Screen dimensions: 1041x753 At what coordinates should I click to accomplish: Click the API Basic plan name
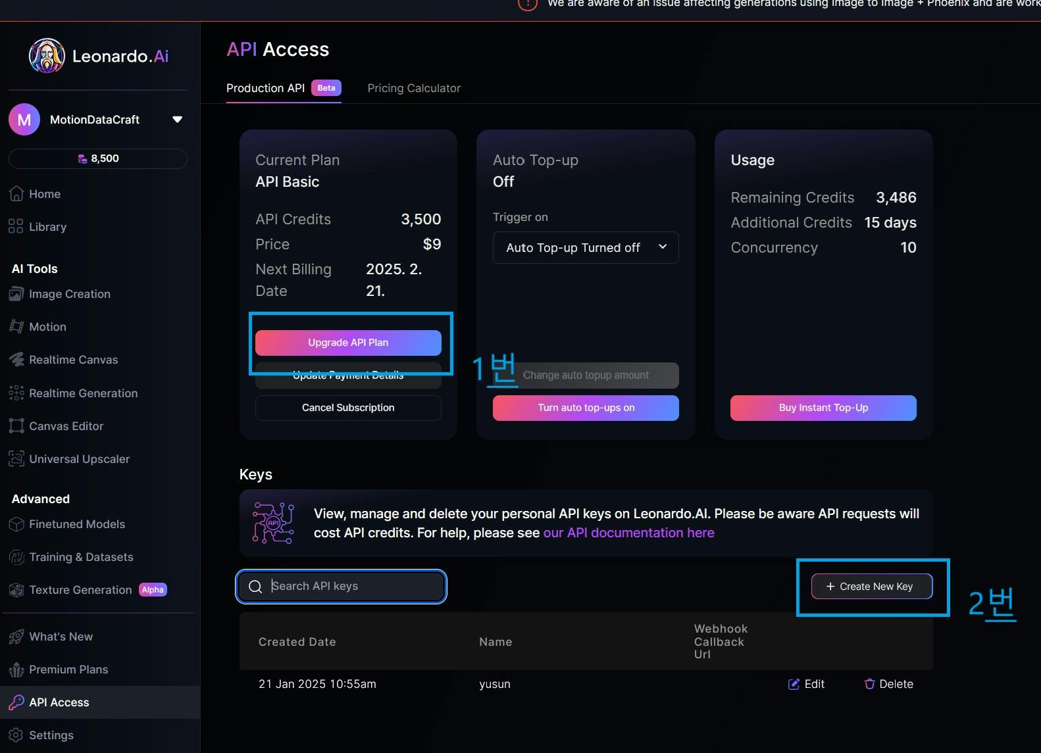tap(288, 182)
